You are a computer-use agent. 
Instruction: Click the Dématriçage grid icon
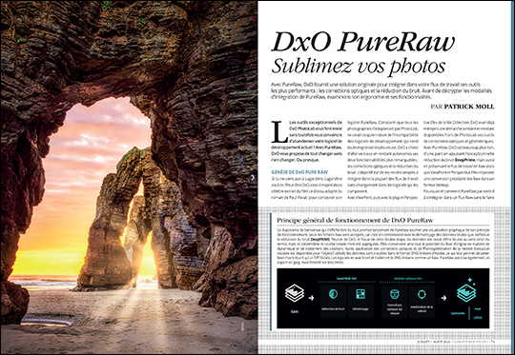[x=360, y=294]
